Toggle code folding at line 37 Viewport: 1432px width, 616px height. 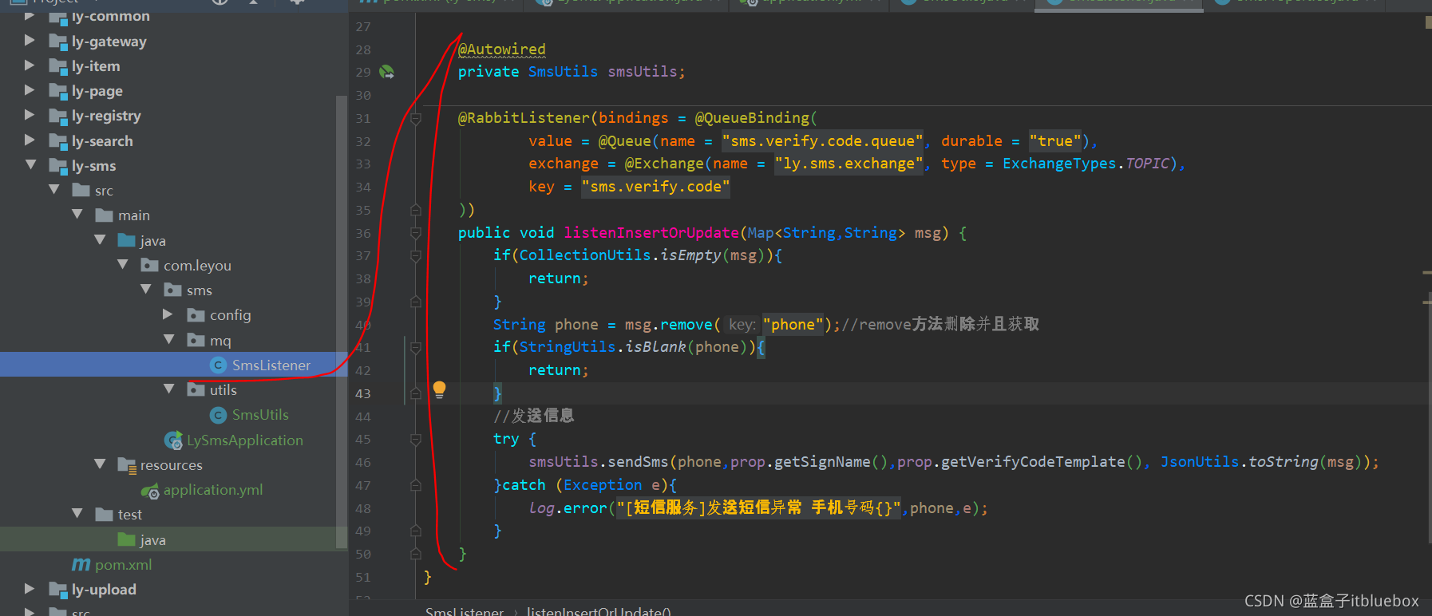(416, 256)
